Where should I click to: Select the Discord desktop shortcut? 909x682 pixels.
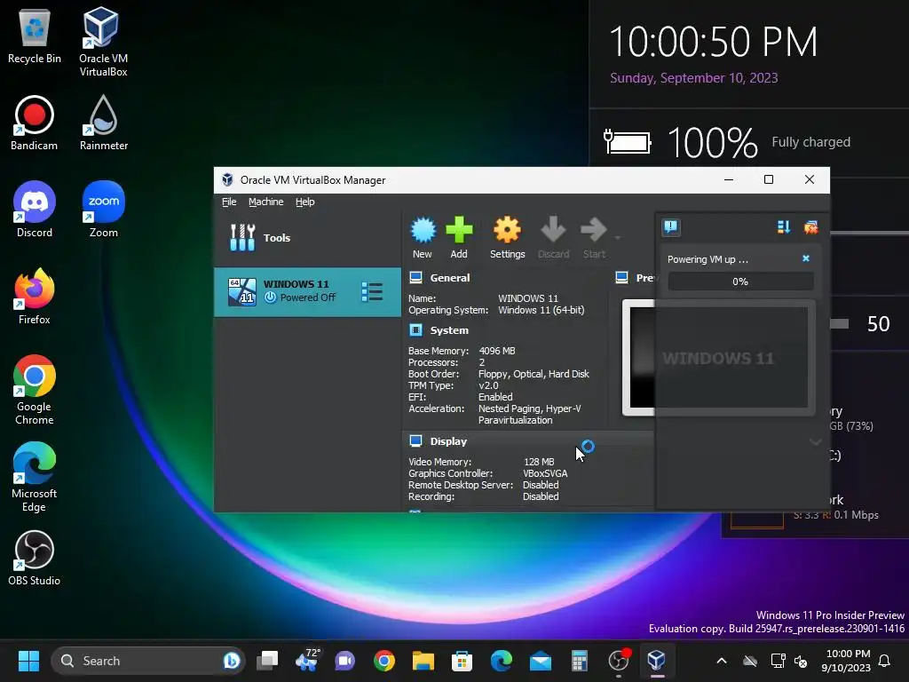coord(35,210)
